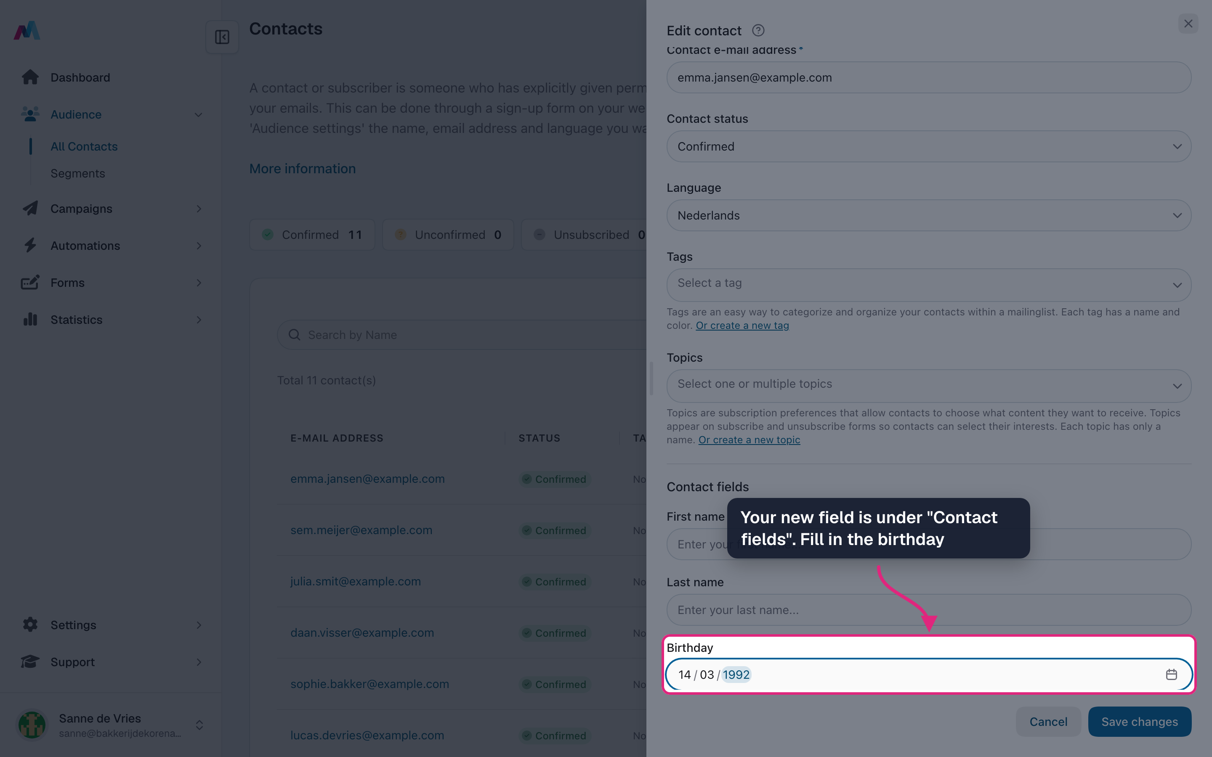Viewport: 1212px width, 757px height.
Task: Click the search magnifier icon in contacts
Action: (295, 334)
